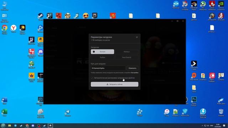Open the Telegram taskbar icon
The height and width of the screenshot is (128, 228).
pyautogui.click(x=15, y=126)
